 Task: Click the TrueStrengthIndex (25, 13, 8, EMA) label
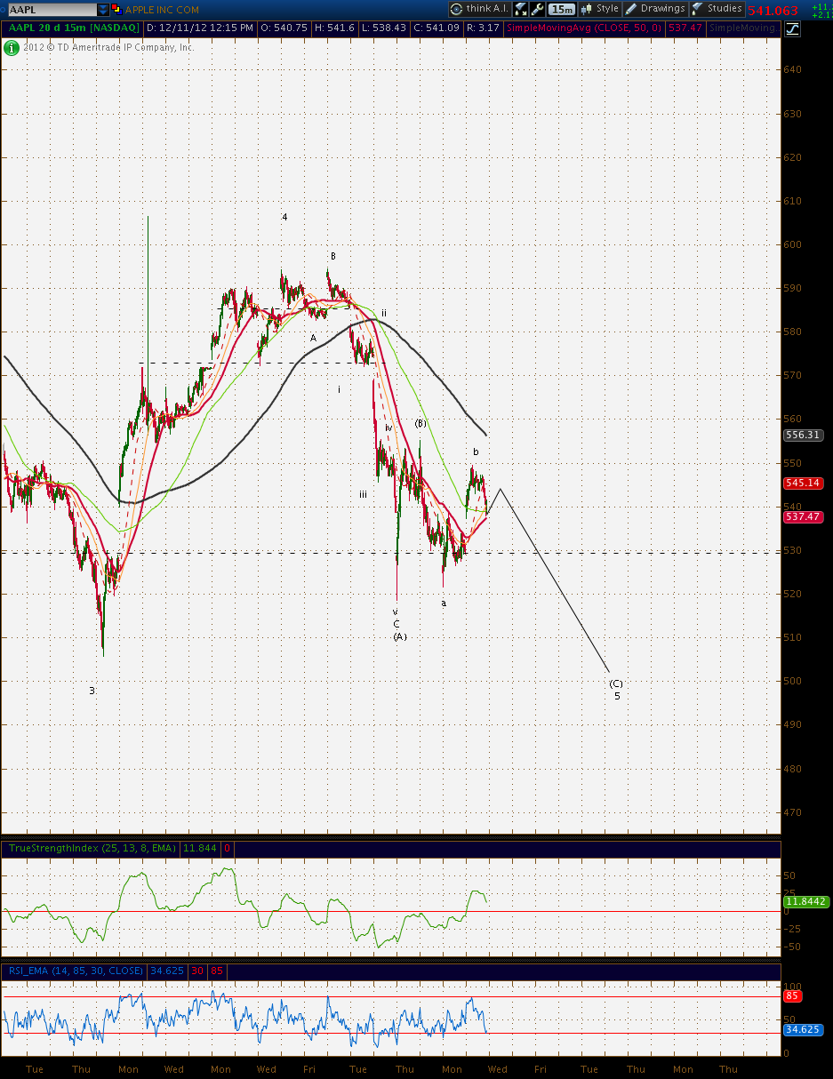pos(92,849)
